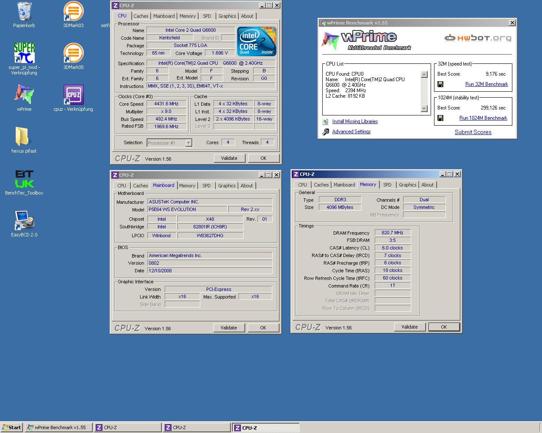Click the Intel Core 2 Quad logo
Image resolution: width=542 pixels, height=433 pixels.
(x=257, y=41)
